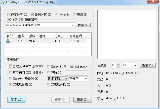Click the Cancel (取消) button
160x109 pixels.
pyautogui.click(x=83, y=99)
